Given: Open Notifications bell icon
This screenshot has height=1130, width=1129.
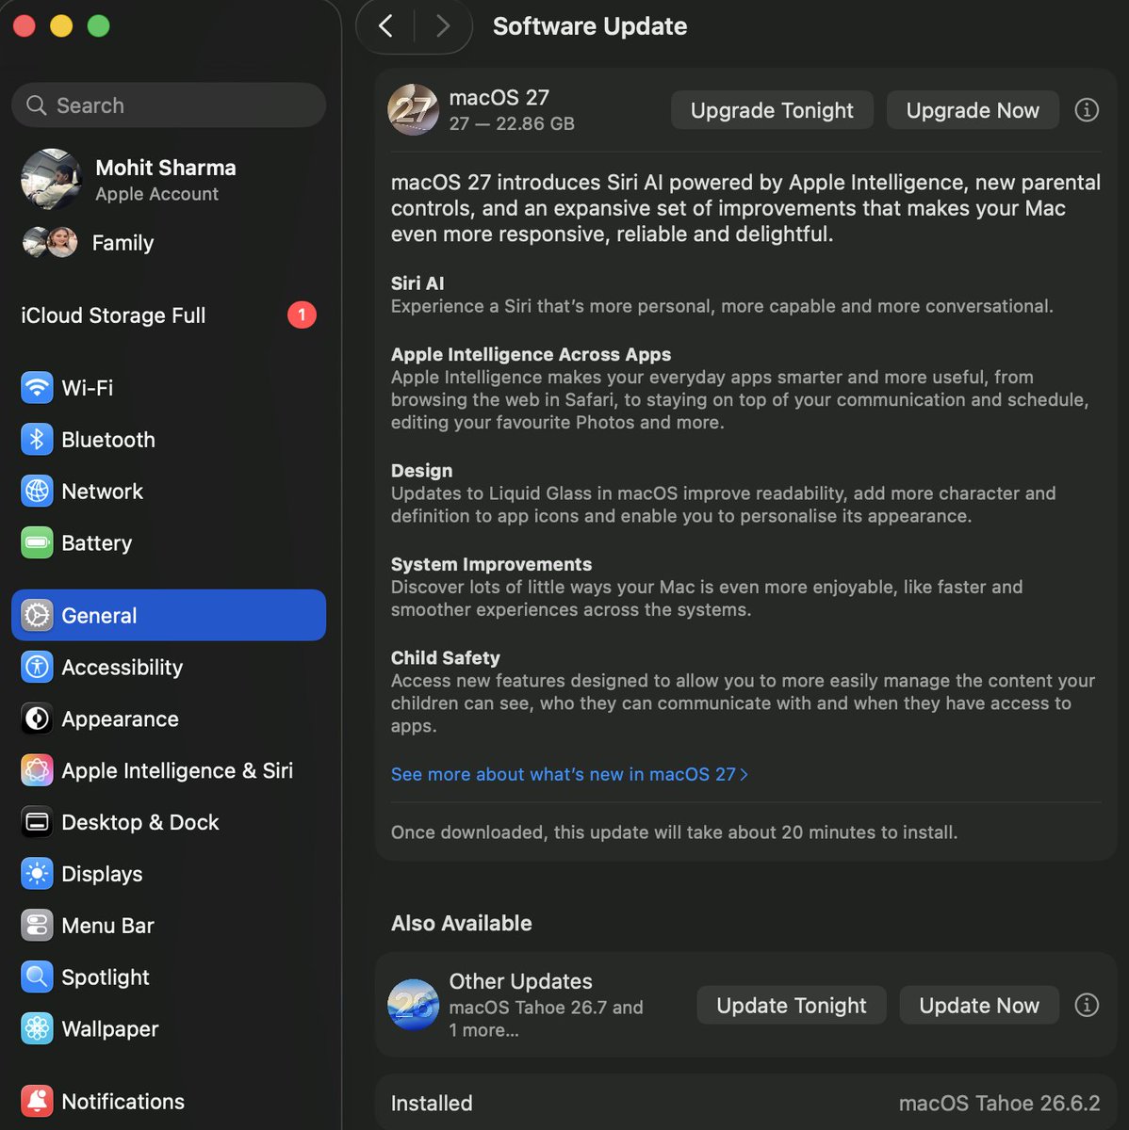Looking at the screenshot, I should pos(37,1101).
